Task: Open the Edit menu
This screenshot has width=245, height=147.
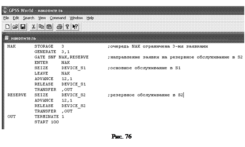Action: pyautogui.click(x=16, y=18)
